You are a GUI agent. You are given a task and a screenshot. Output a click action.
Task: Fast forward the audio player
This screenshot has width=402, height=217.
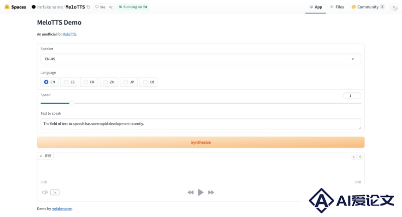[211, 192]
